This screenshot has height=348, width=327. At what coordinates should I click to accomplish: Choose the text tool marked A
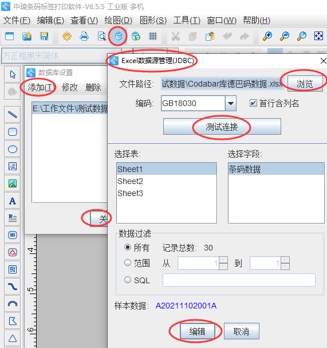tap(13, 201)
